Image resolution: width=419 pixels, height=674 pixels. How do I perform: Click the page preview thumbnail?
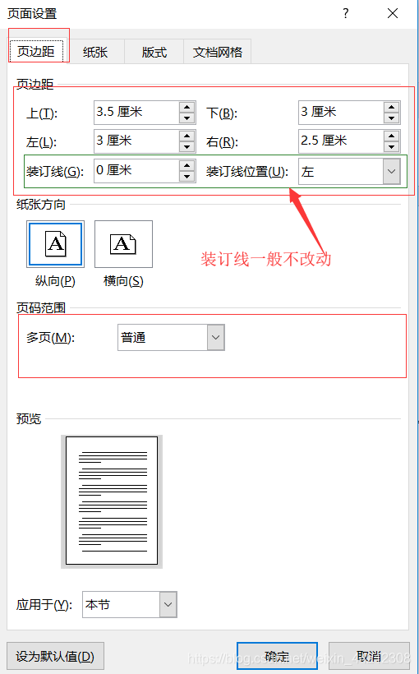(112, 501)
